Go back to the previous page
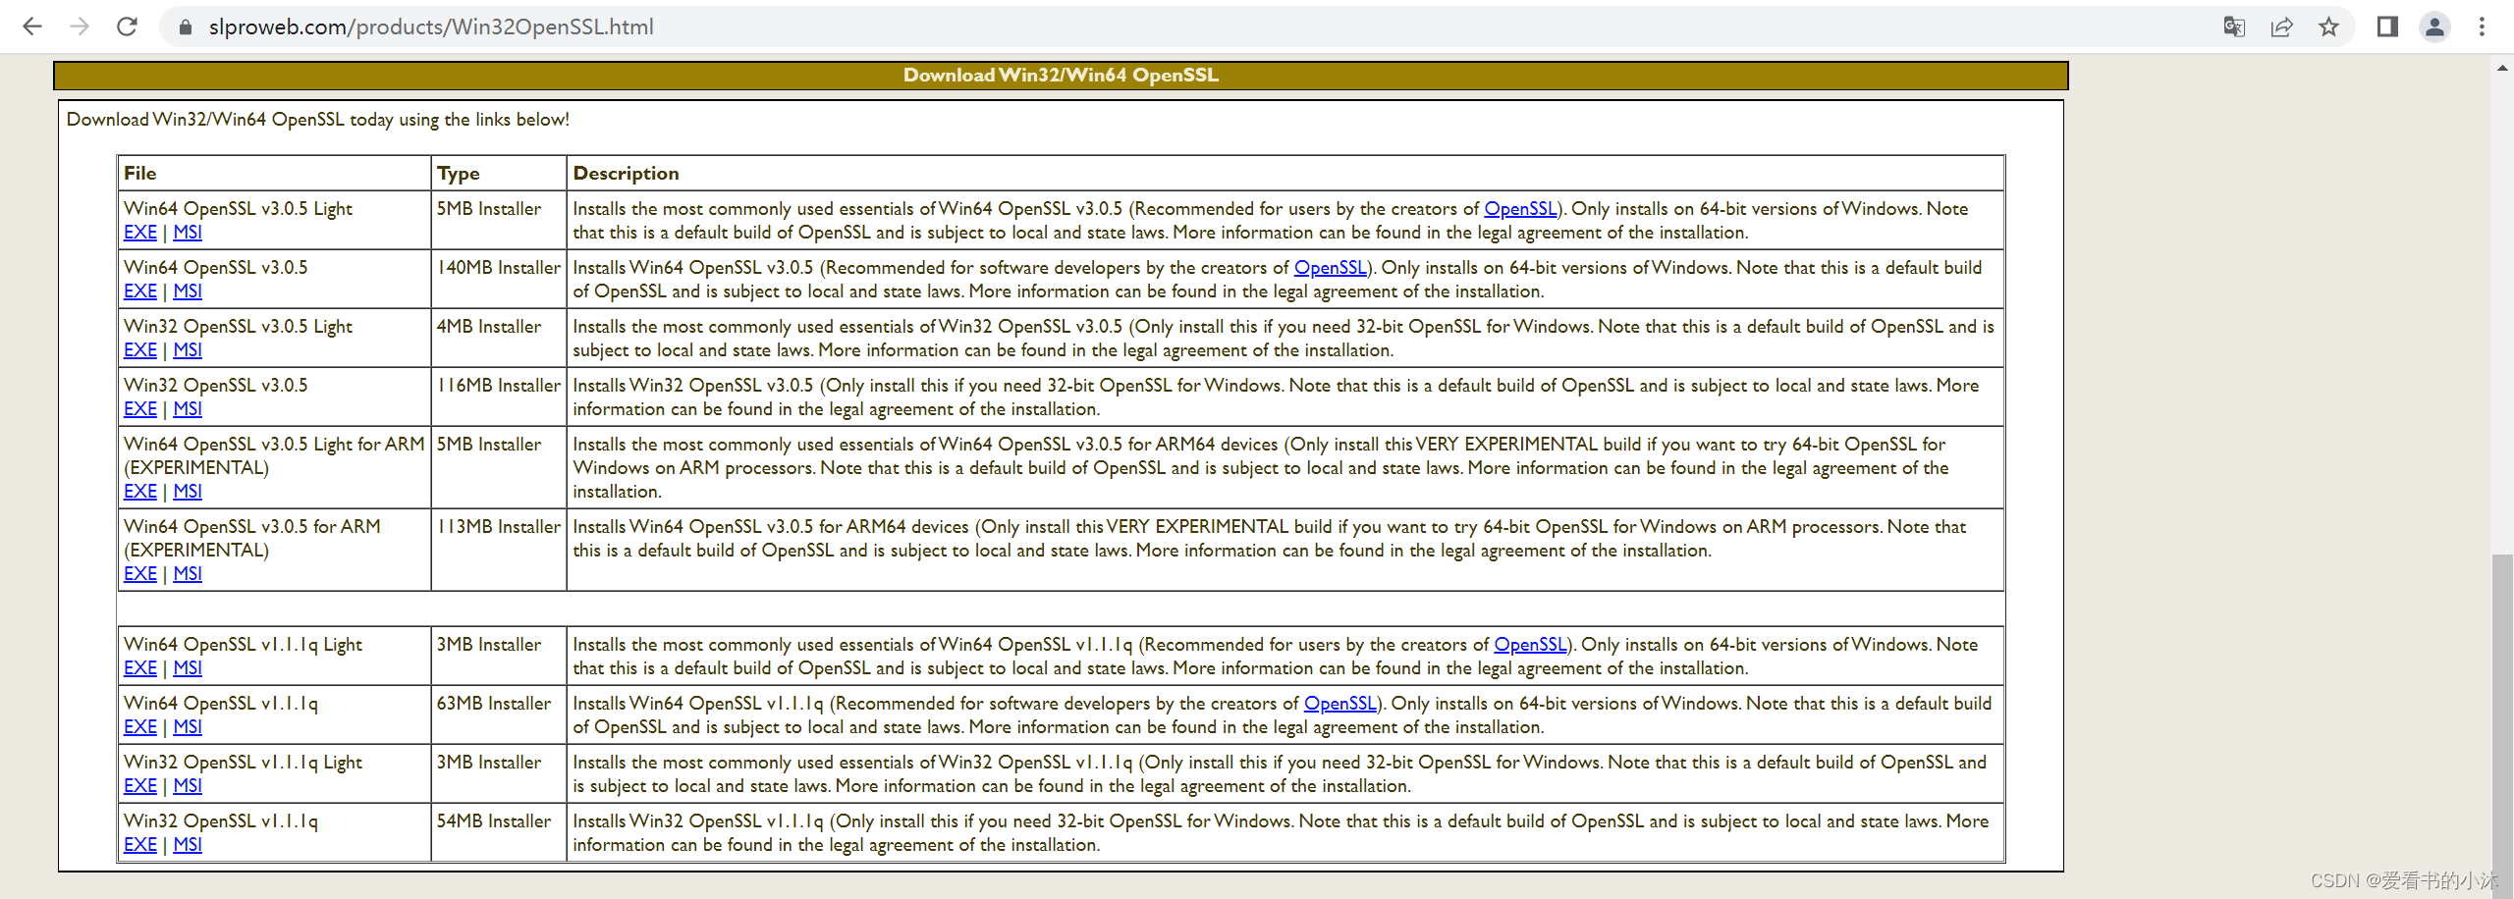This screenshot has height=899, width=2514. (32, 26)
